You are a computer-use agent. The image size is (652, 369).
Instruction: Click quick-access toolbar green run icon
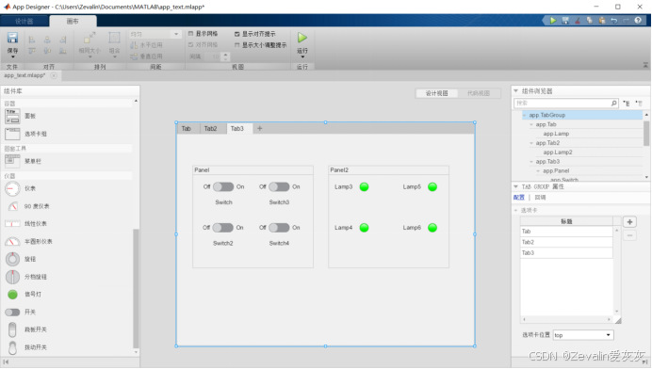[553, 21]
